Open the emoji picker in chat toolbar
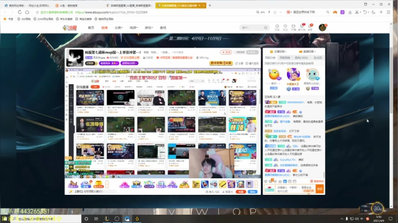 pos(266,181)
